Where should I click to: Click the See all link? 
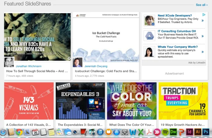tap(202, 5)
